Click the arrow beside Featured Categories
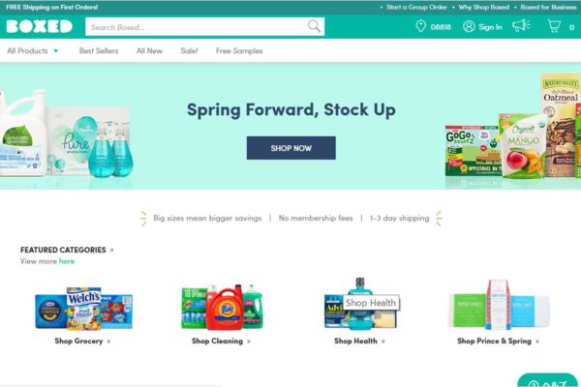 pyautogui.click(x=112, y=250)
